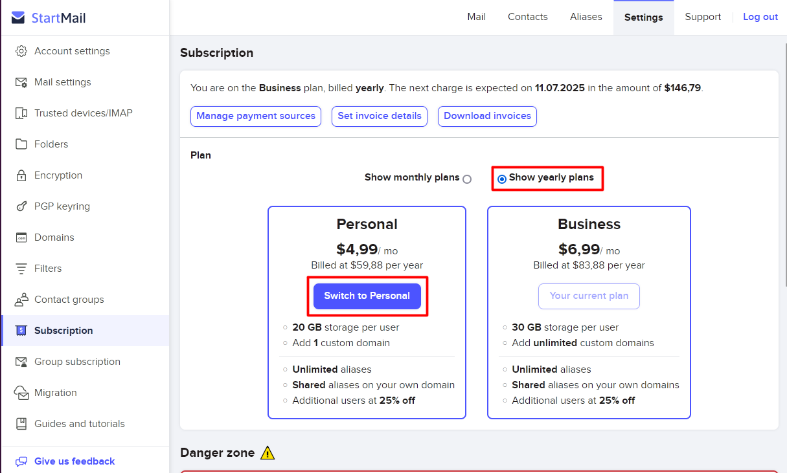Click the Mail settings envelope icon
787x473 pixels.
click(21, 82)
